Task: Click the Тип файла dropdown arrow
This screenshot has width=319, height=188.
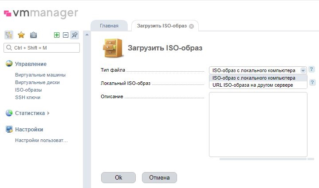Action: [303, 70]
